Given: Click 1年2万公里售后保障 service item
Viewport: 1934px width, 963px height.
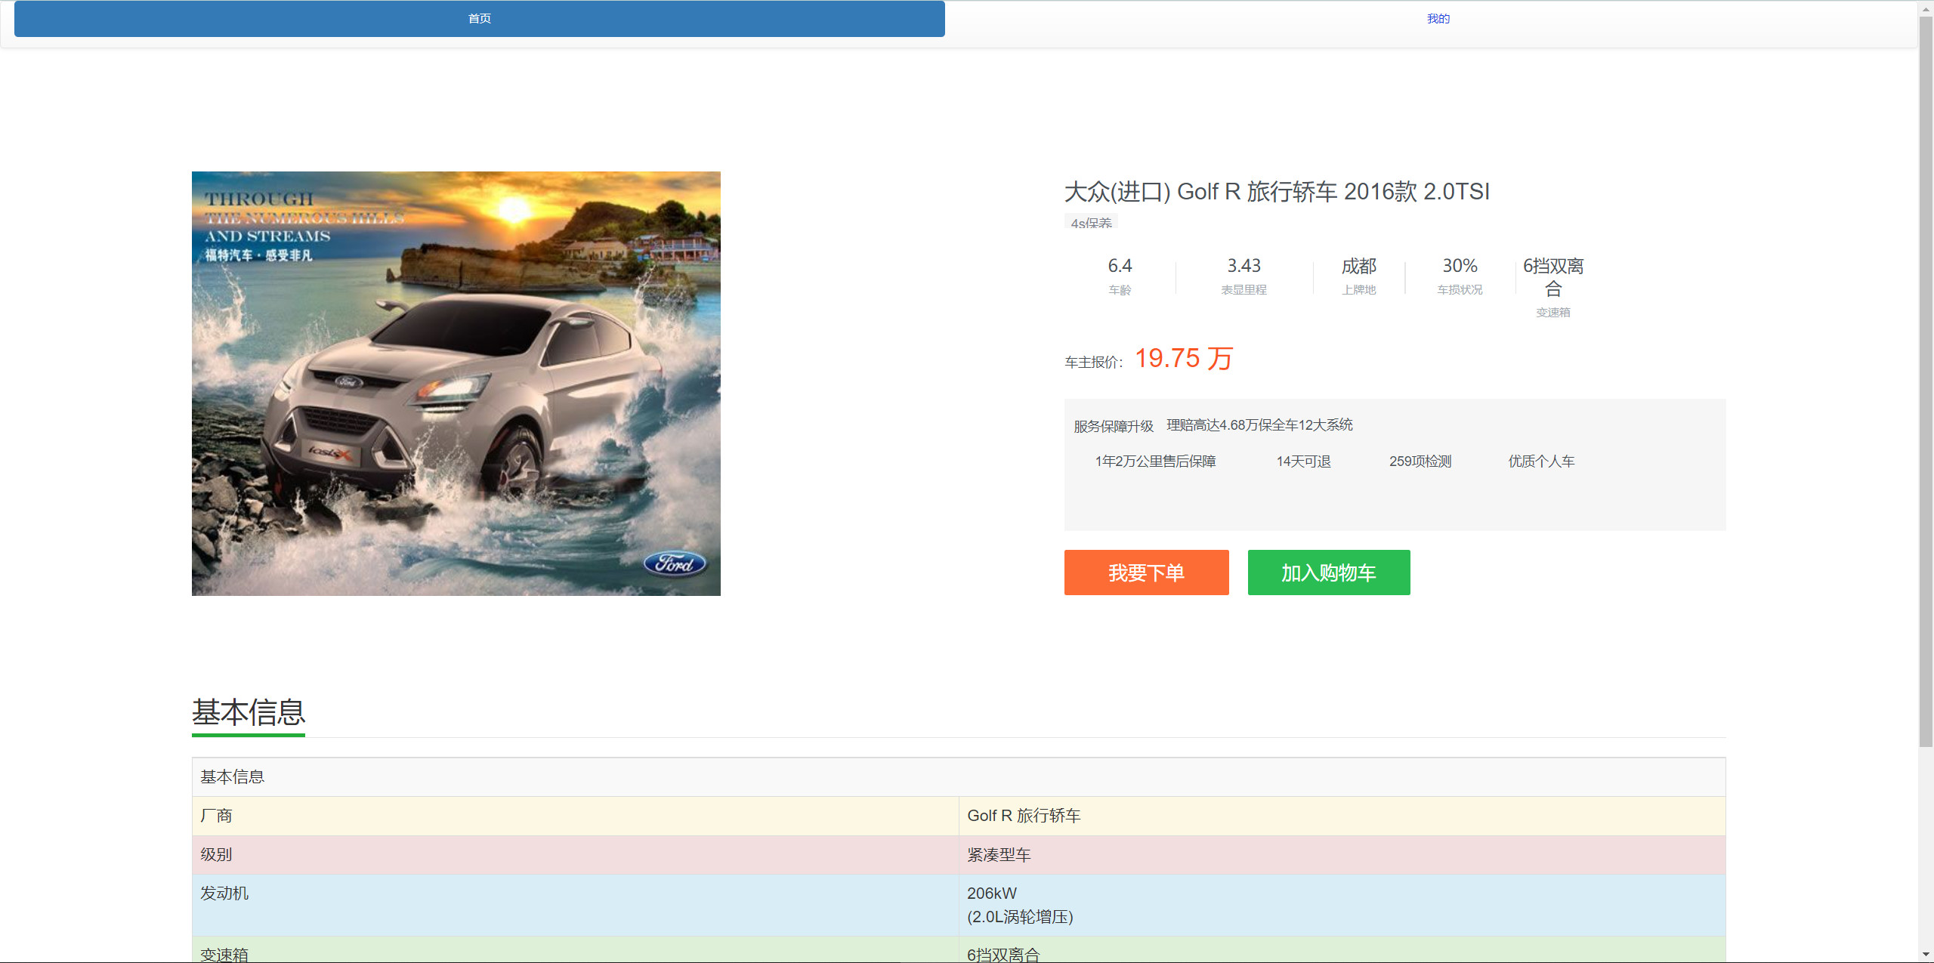Looking at the screenshot, I should tap(1155, 461).
